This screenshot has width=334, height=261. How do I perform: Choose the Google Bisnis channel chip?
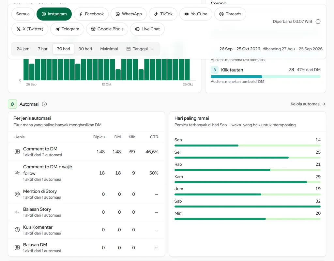(x=107, y=29)
